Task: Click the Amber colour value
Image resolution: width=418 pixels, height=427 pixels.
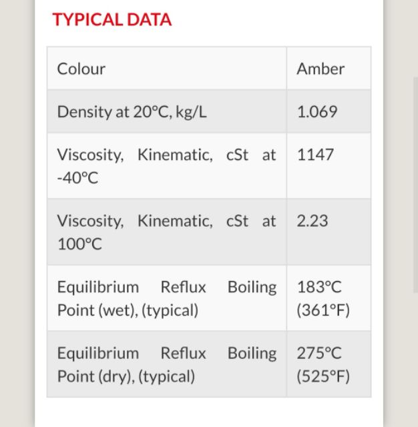Action: pos(321,69)
